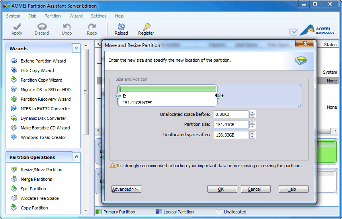Viewport: 342px width, 219px height.
Task: Decrease partition size value
Action: pos(252,126)
